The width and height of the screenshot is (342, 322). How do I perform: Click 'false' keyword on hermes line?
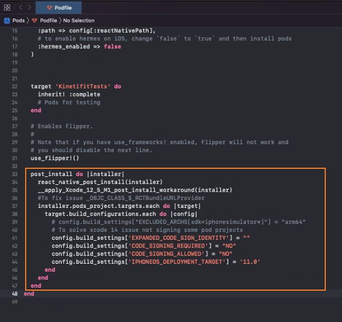click(112, 46)
